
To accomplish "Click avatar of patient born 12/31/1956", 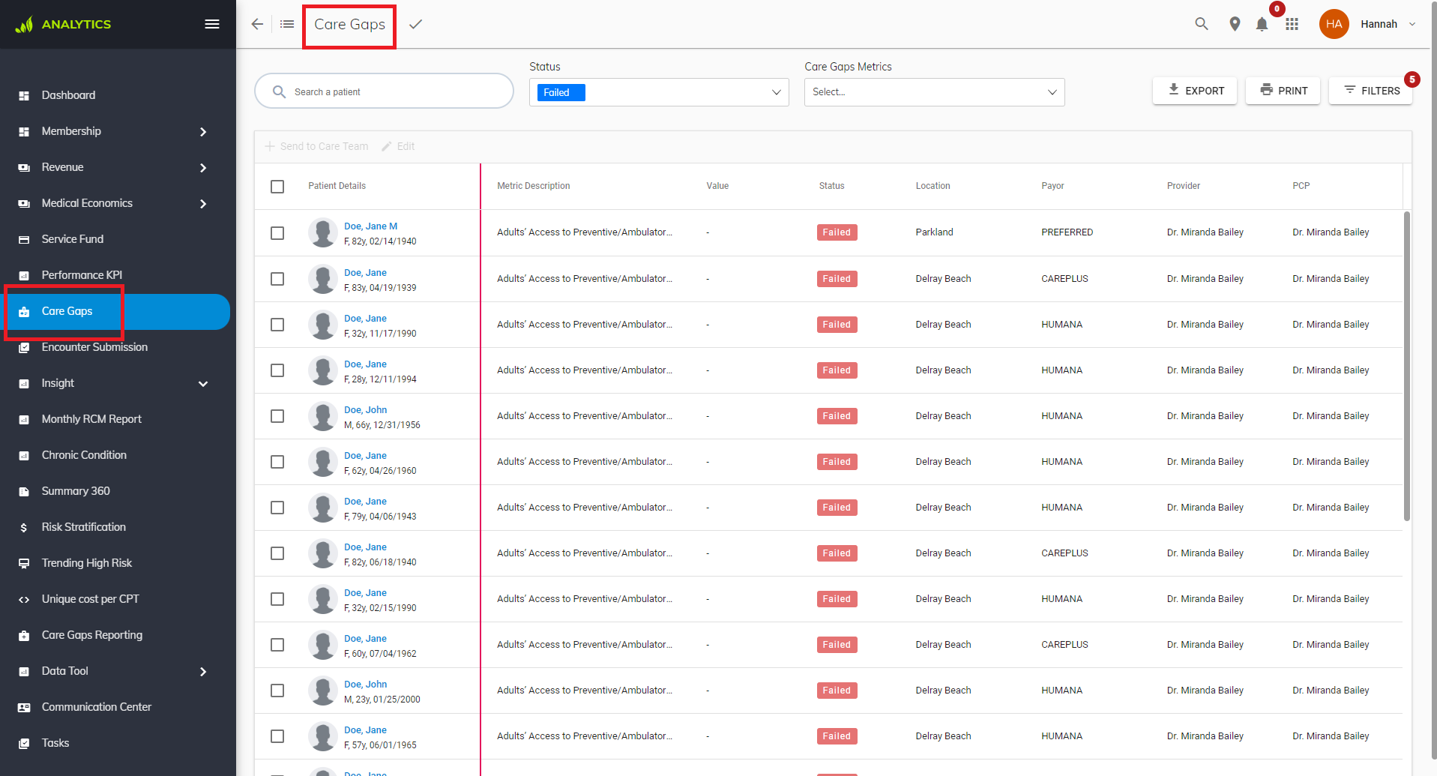I will pyautogui.click(x=323, y=416).
